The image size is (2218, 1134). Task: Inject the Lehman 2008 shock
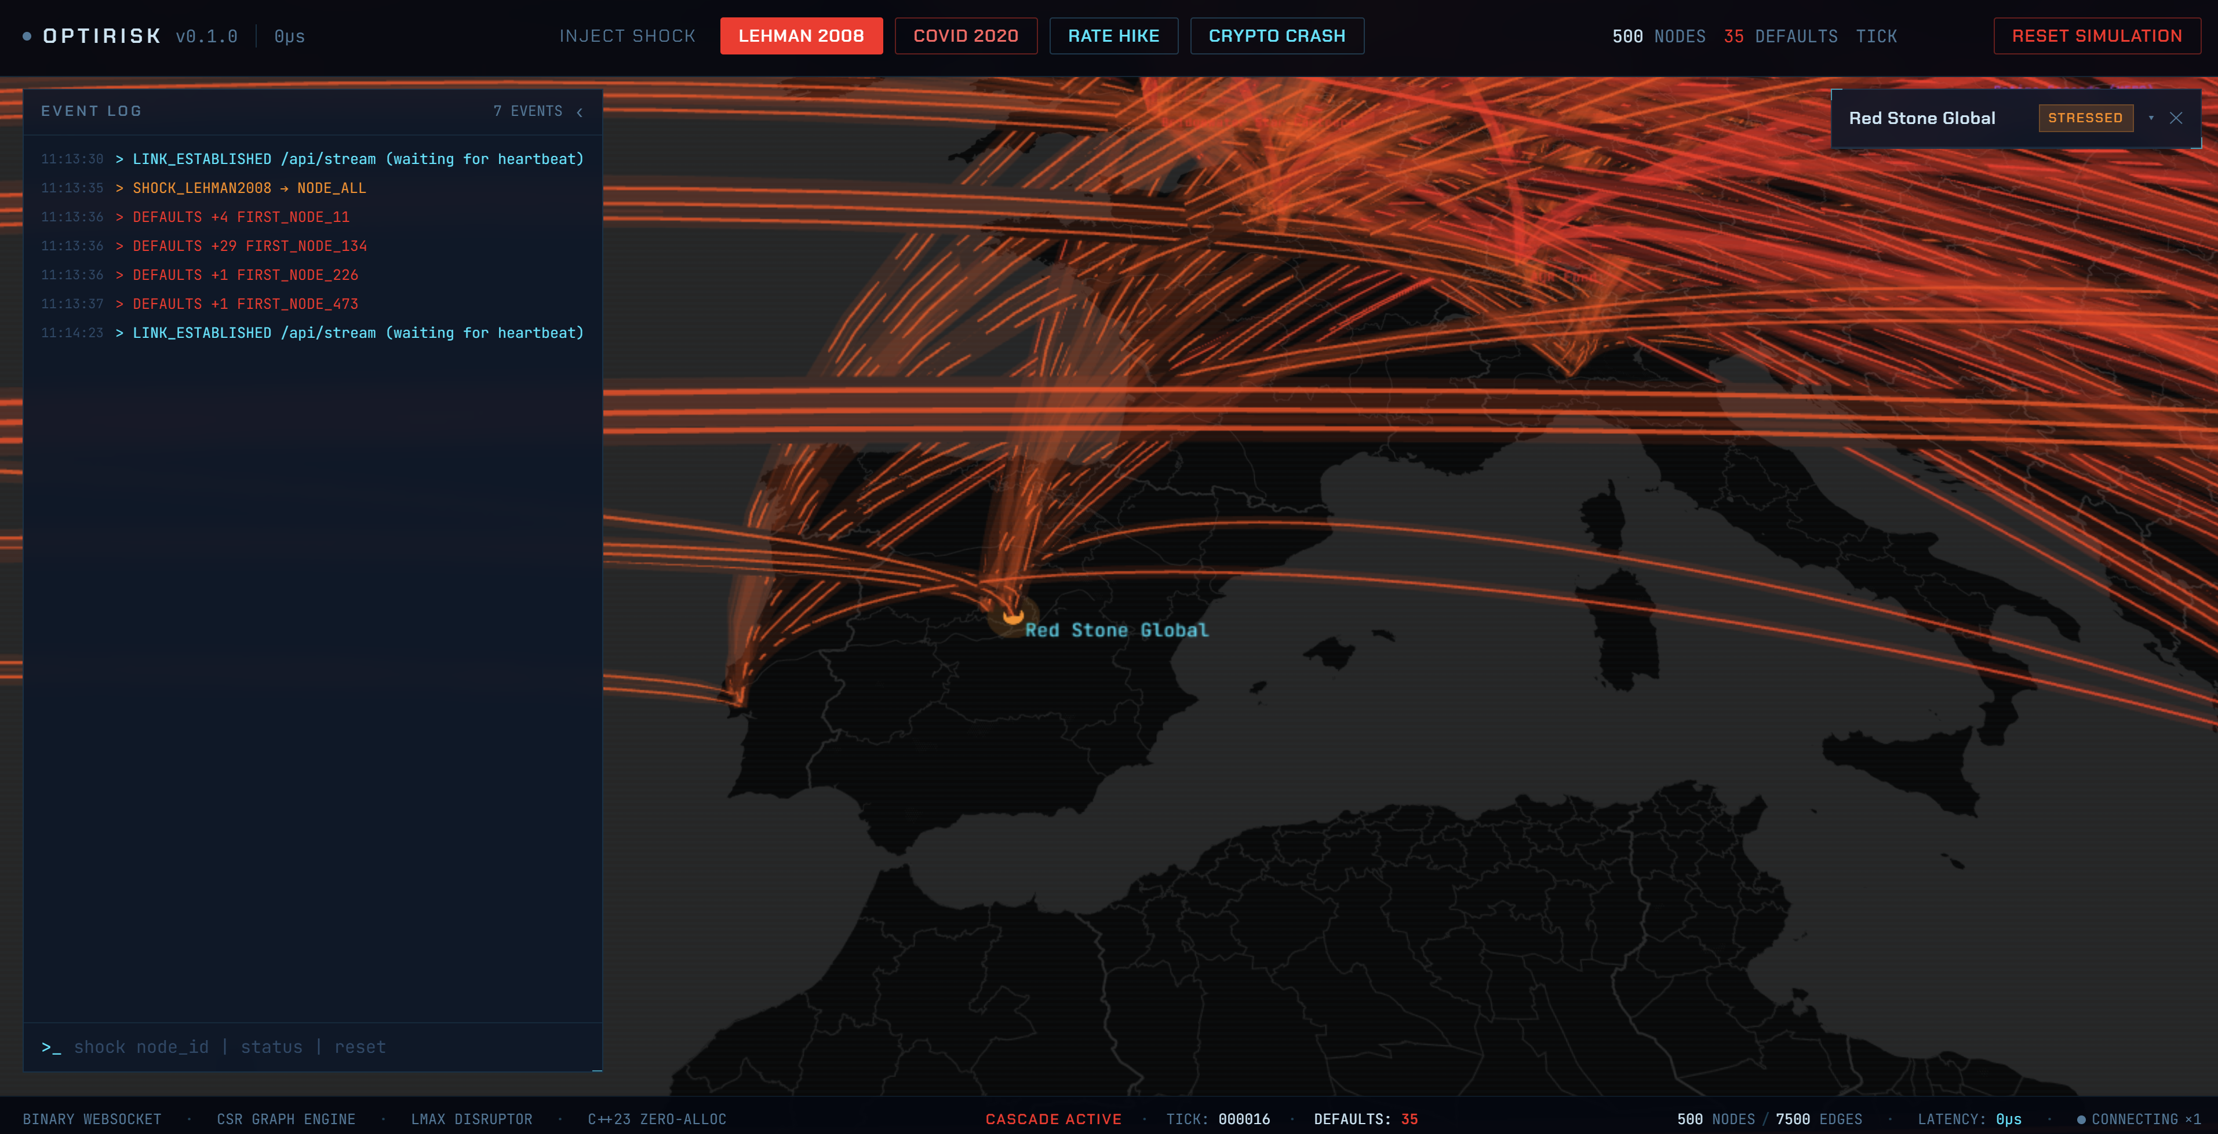tap(801, 36)
